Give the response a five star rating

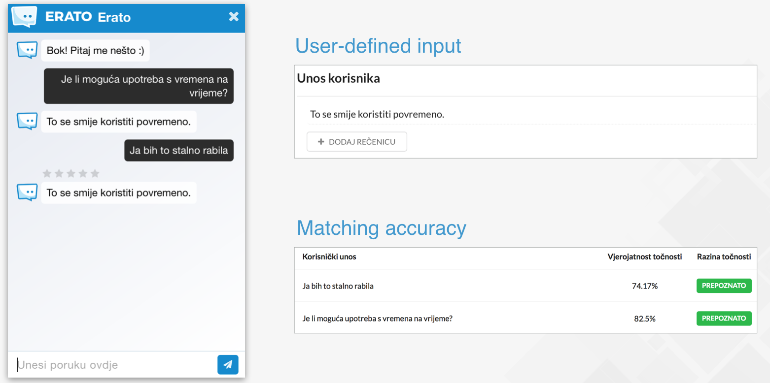tap(95, 173)
